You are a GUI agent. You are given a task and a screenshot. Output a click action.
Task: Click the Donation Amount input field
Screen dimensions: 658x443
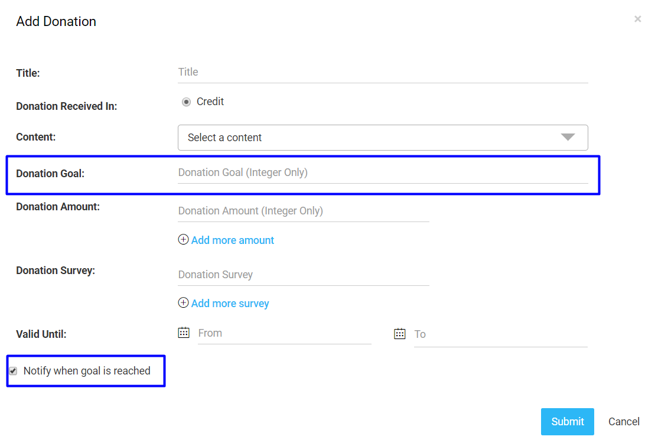(x=304, y=211)
